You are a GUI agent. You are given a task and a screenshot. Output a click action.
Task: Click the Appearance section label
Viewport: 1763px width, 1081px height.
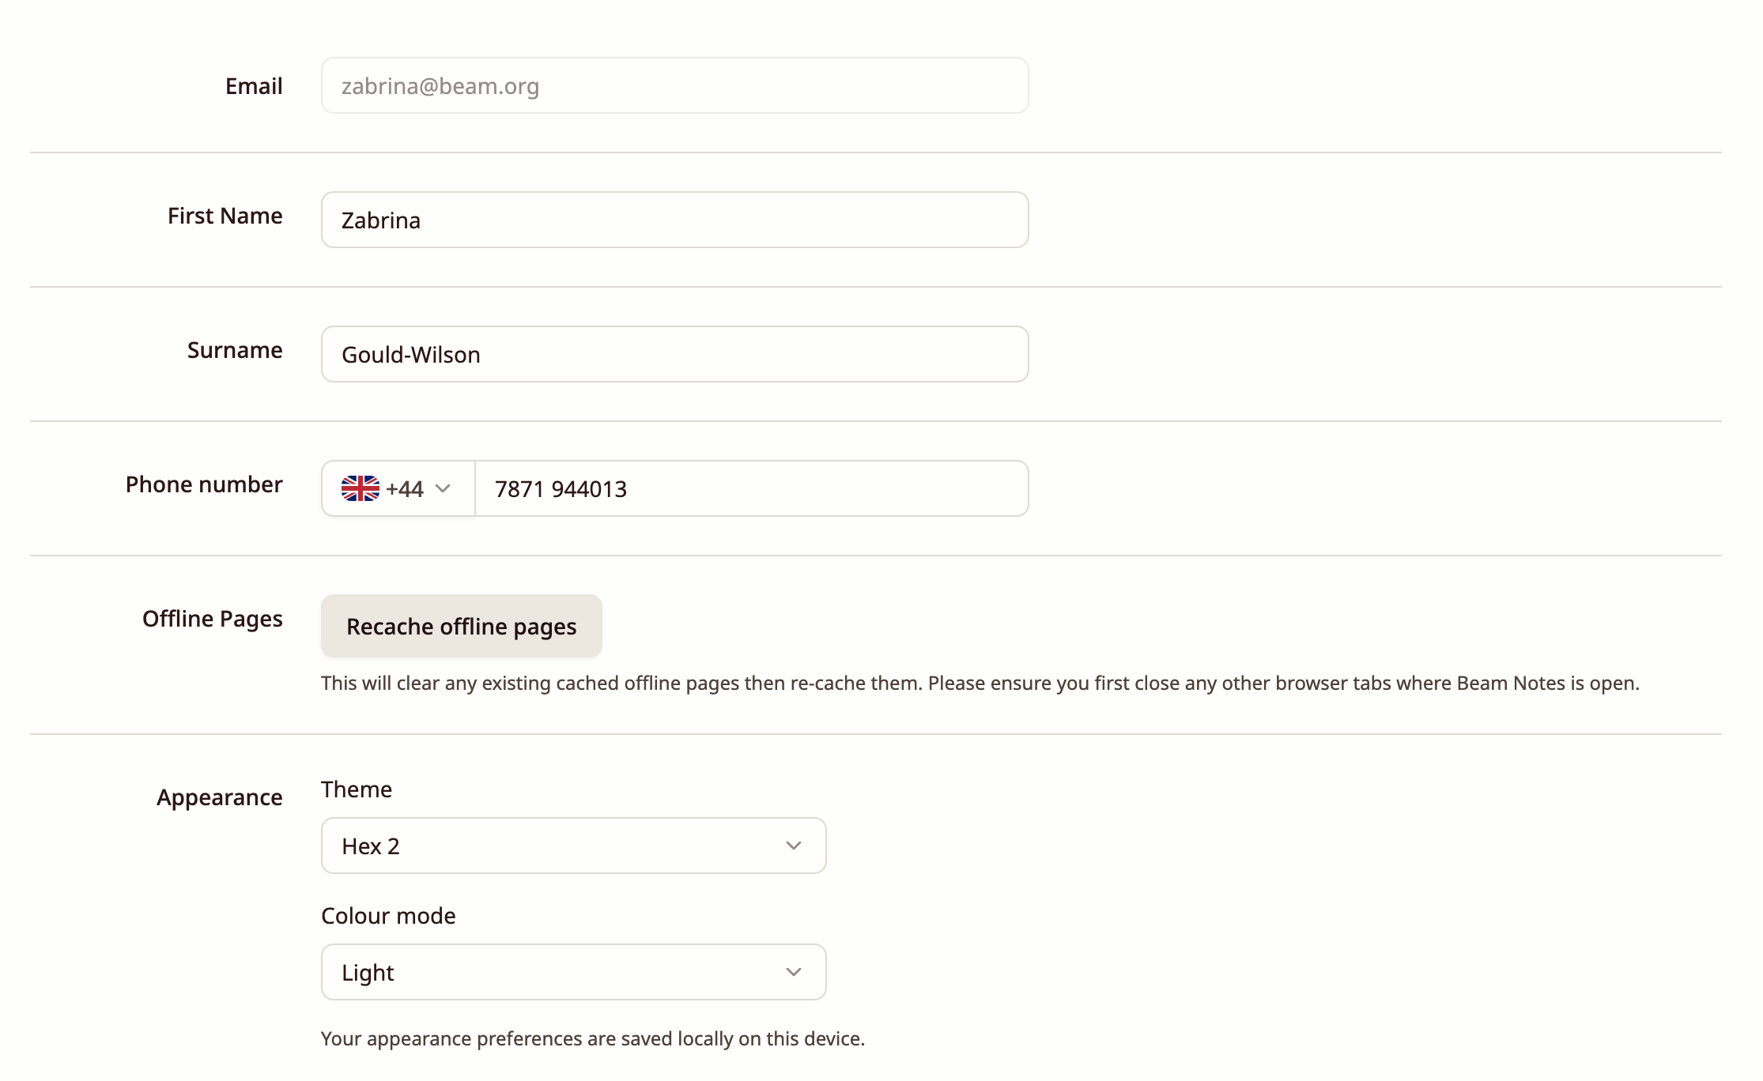click(x=220, y=797)
